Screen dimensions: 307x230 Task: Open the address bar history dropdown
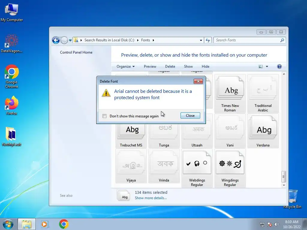201,40
